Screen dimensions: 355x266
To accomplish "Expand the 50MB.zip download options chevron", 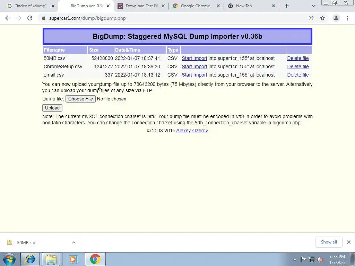I will click(x=74, y=242).
